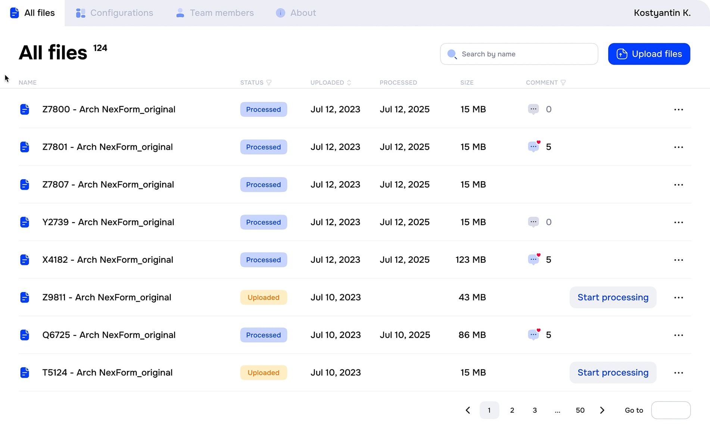Open the Comment column filter
Screen dimensions: 710x428
[x=563, y=83]
